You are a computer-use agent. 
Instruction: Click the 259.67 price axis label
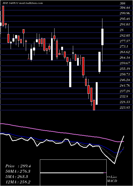point(125,63)
